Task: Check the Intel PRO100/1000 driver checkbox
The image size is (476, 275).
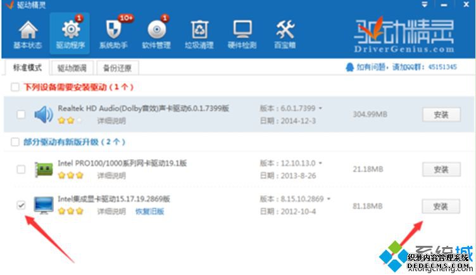Action: point(21,169)
